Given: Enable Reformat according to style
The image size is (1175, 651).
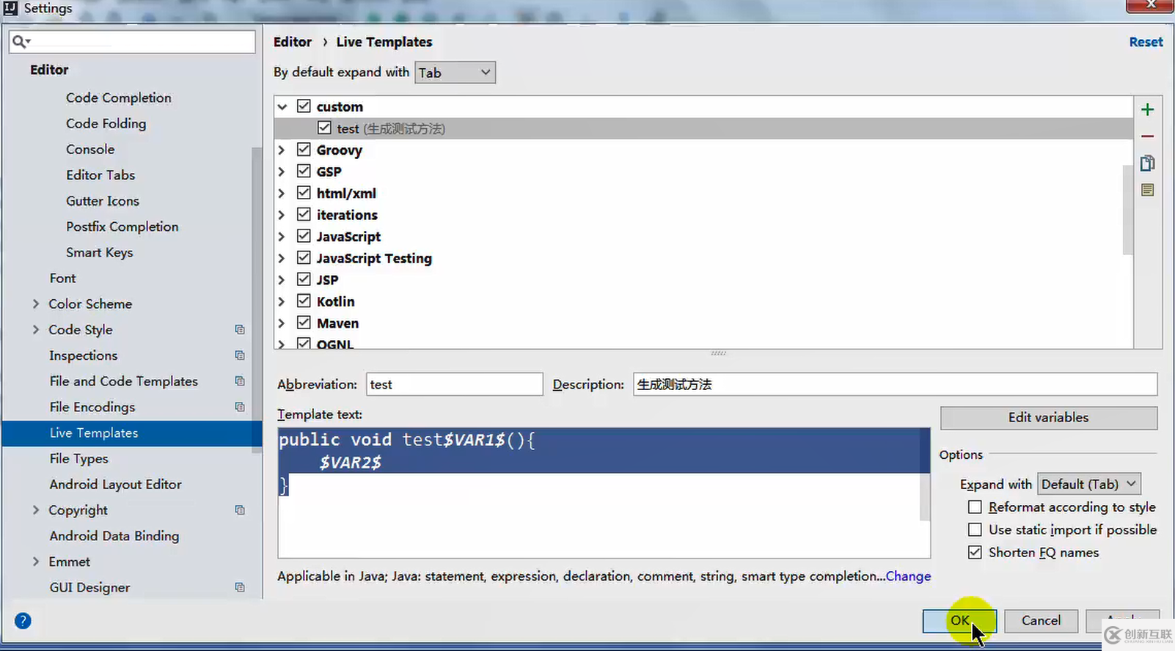Looking at the screenshot, I should pos(975,507).
